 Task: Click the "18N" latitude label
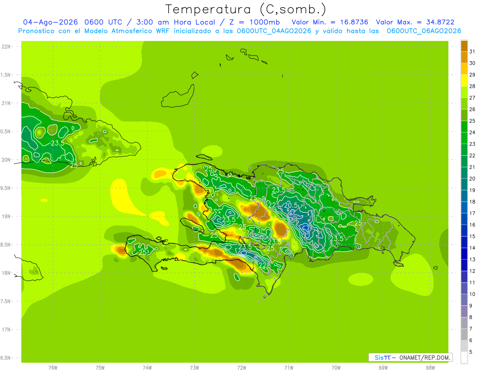[x=6, y=273]
